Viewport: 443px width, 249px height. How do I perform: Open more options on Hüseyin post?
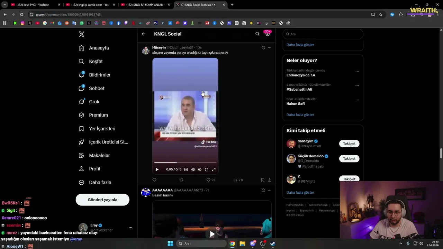click(270, 48)
